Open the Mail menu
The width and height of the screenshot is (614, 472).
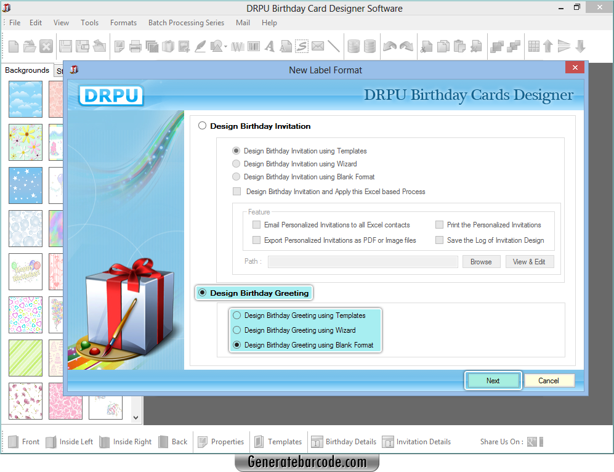click(243, 23)
